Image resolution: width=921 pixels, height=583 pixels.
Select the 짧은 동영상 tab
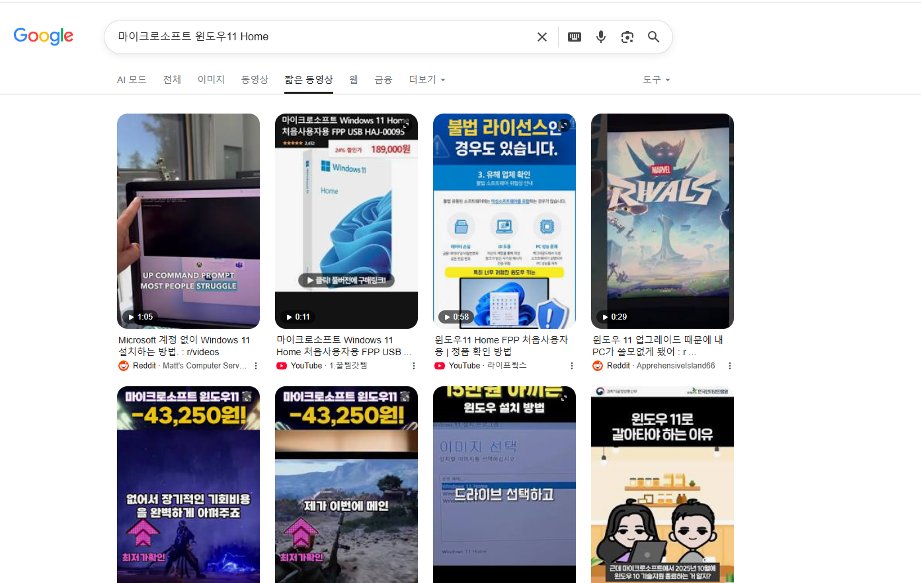309,79
